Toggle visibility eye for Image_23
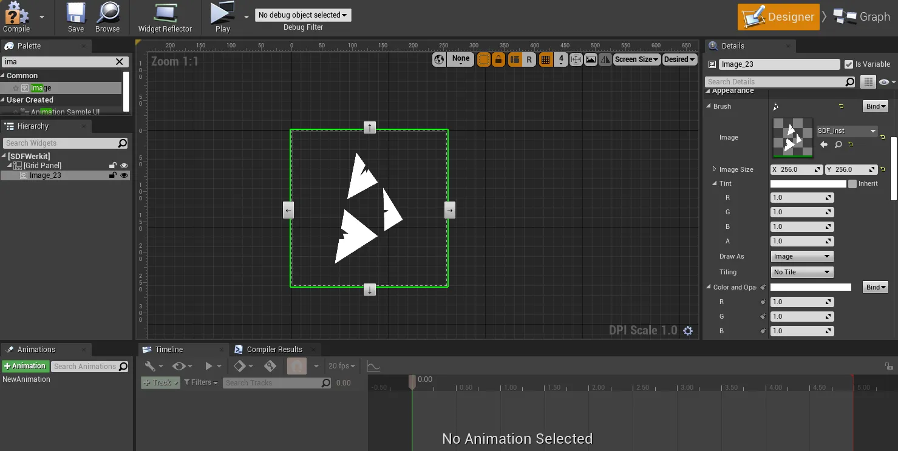This screenshot has height=451, width=898. (x=124, y=175)
